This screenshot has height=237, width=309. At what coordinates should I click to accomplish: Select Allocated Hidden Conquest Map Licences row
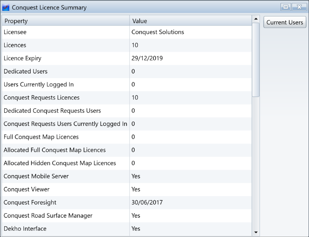click(127, 163)
